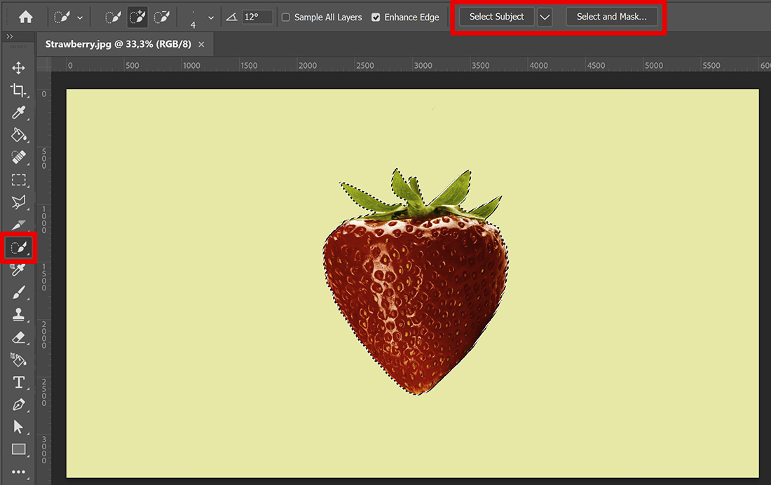The width and height of the screenshot is (771, 485).
Task: Select the Type tool
Action: point(19,381)
